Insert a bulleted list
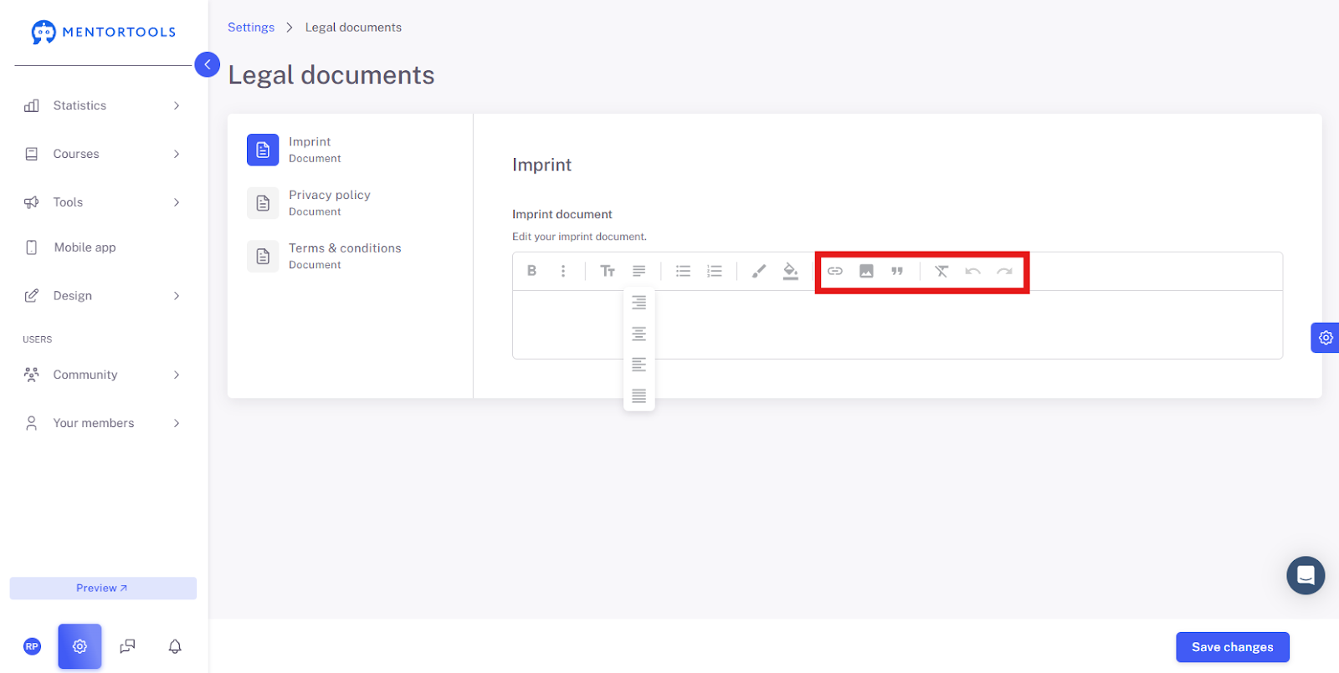1339x673 pixels. pos(683,271)
